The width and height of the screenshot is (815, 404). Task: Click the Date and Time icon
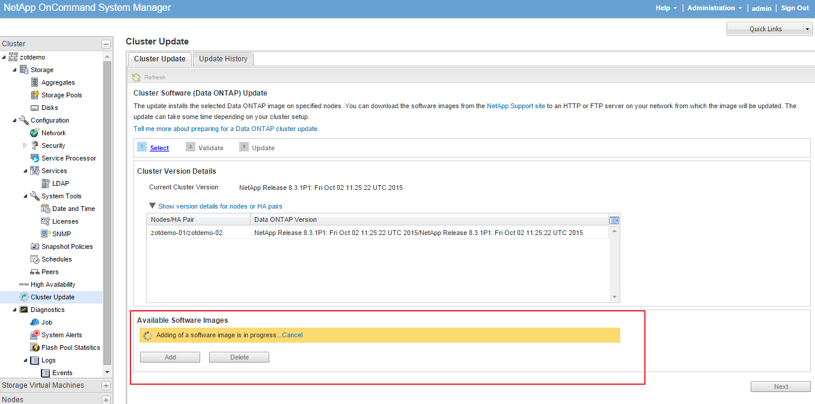[46, 209]
